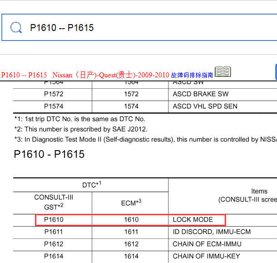The image size is (277, 263).
Task: Select the P1574 table cell
Action: [x=54, y=106]
